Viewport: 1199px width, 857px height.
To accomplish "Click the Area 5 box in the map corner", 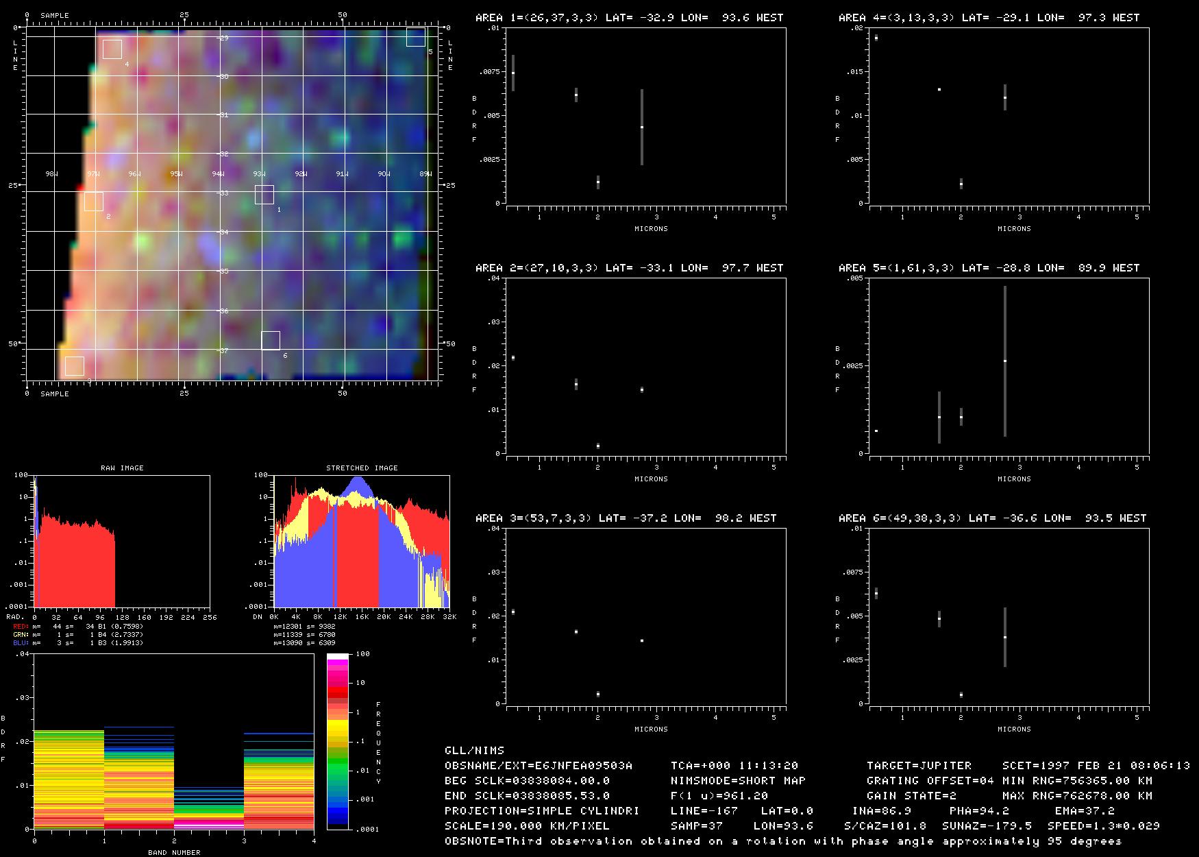I will point(416,37).
